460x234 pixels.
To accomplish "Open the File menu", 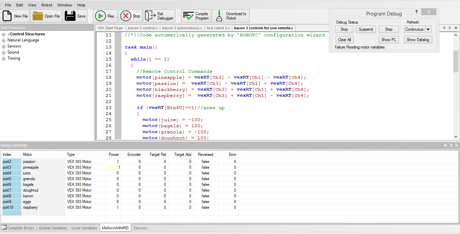I will click(x=8, y=5).
